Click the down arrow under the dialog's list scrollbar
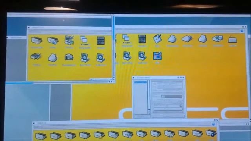Screen dimensions: 251x141 point(149,113)
